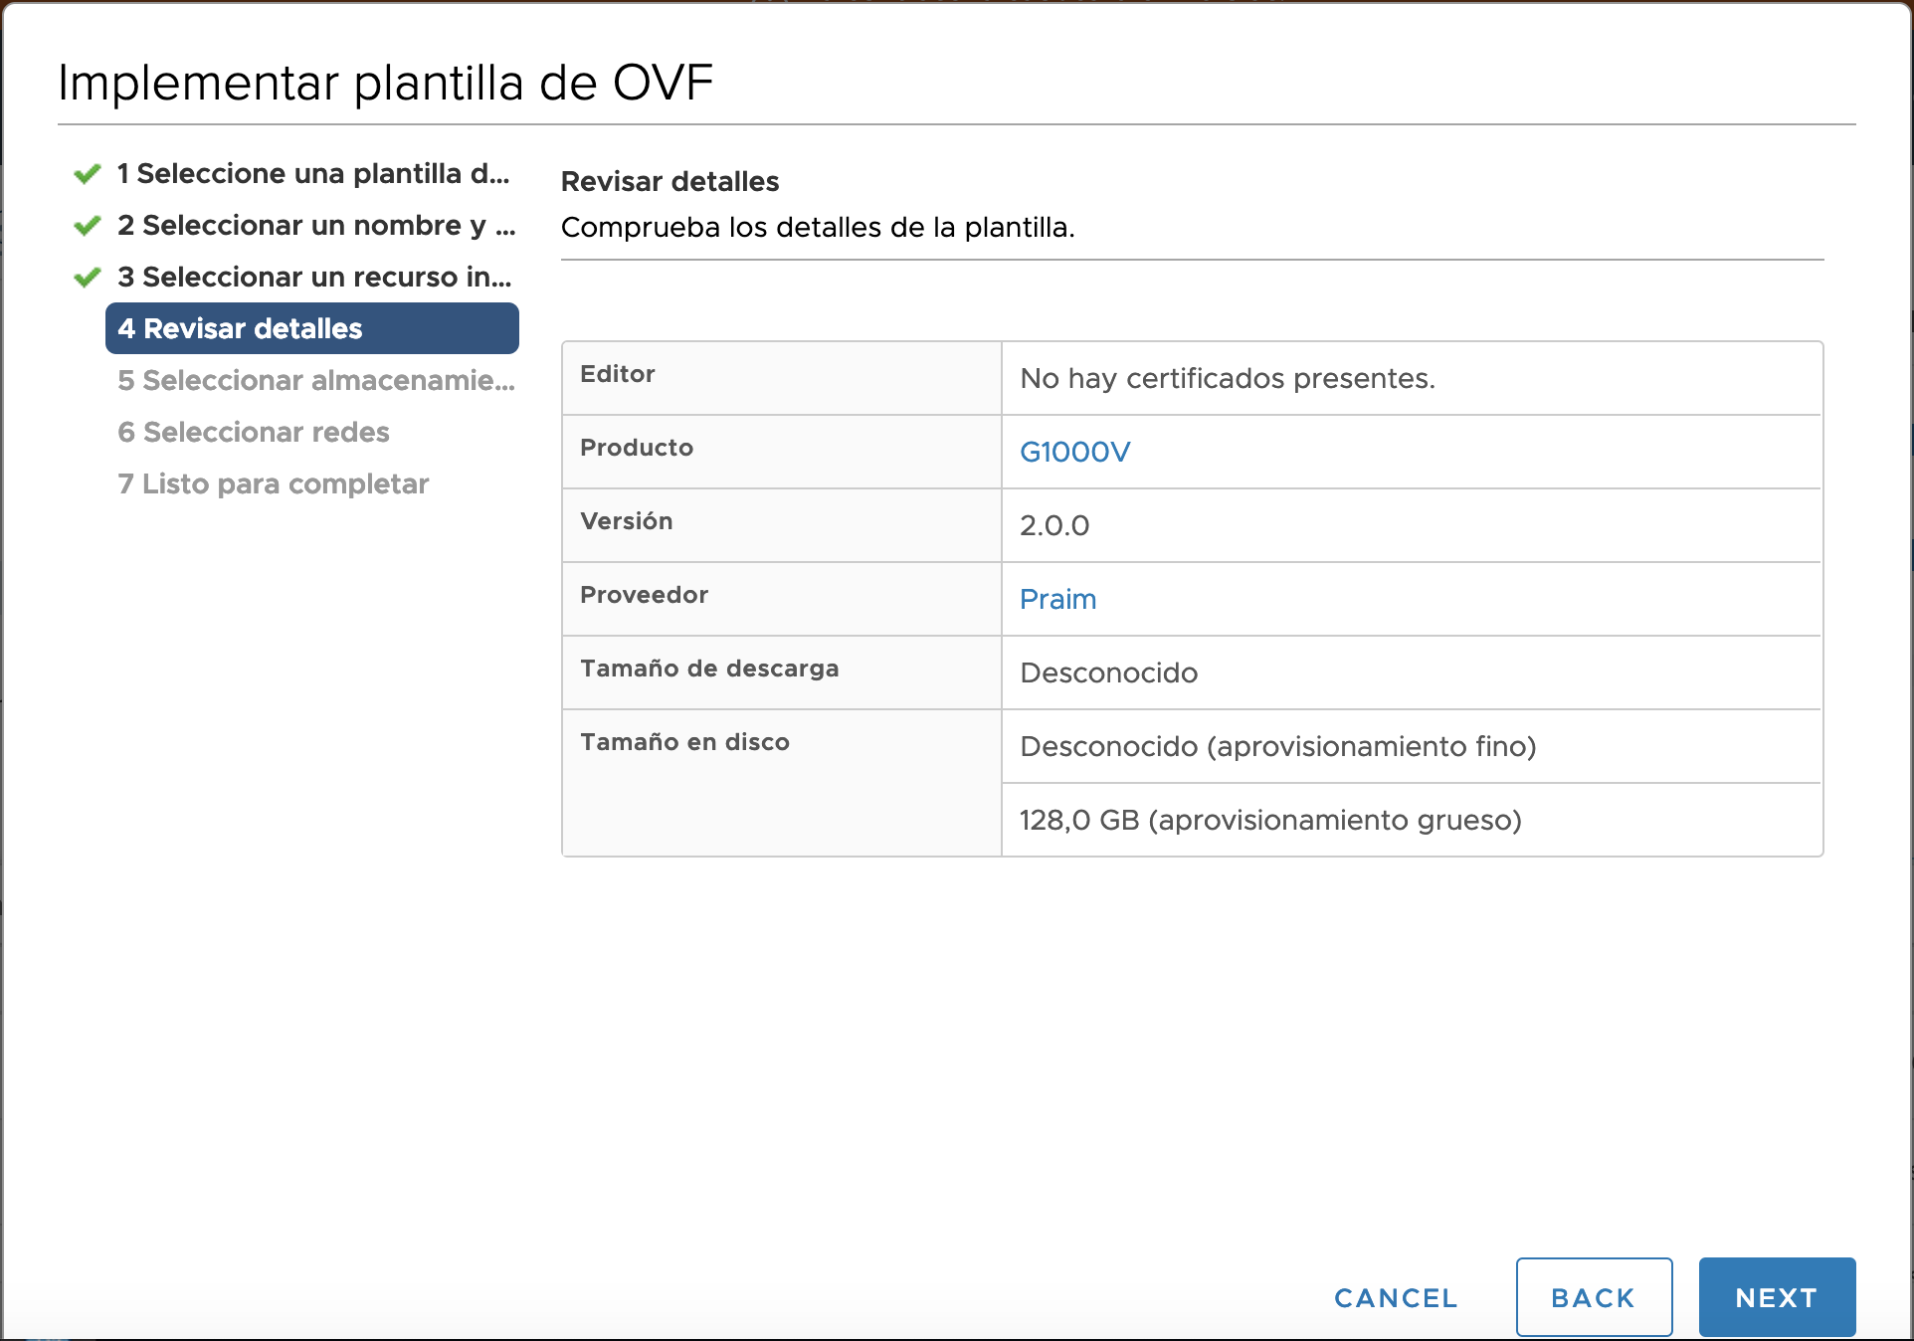Screen dimensions: 1914x1341
Task: Click the green checkmark beside step 2
Action: (x=88, y=226)
